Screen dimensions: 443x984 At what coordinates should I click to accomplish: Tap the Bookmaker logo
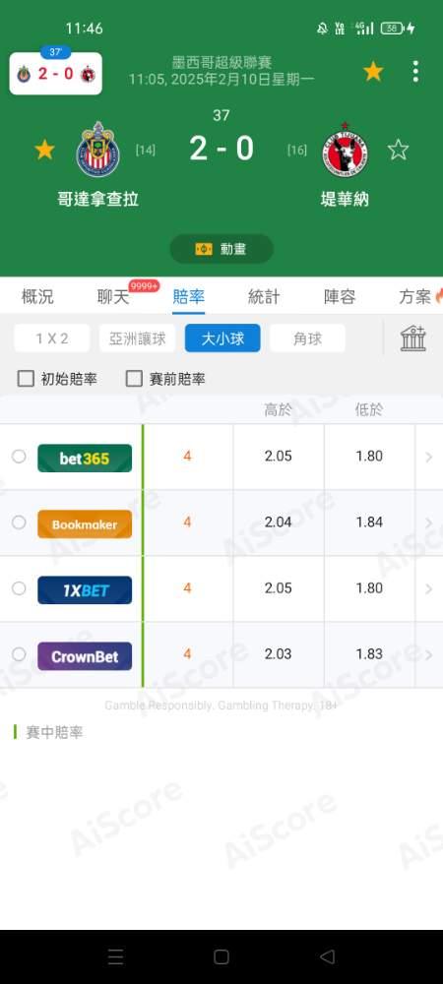click(x=85, y=524)
